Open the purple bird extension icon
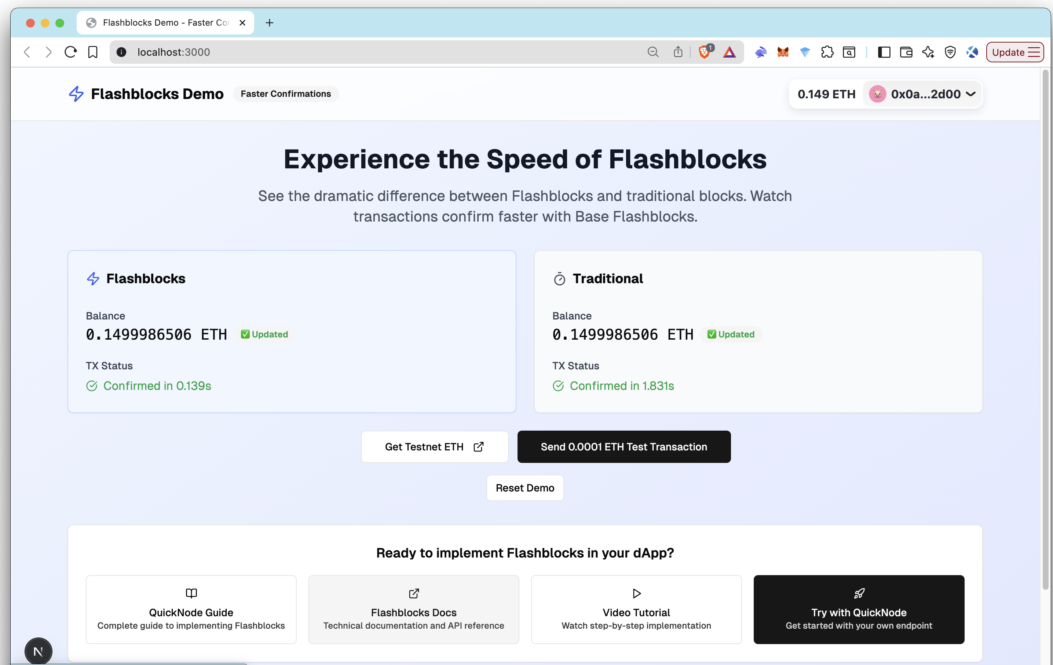The height and width of the screenshot is (665, 1053). click(760, 52)
